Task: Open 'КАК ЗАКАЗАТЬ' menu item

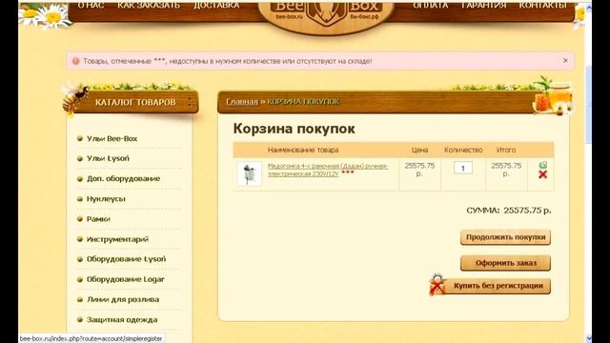Action: (x=149, y=5)
